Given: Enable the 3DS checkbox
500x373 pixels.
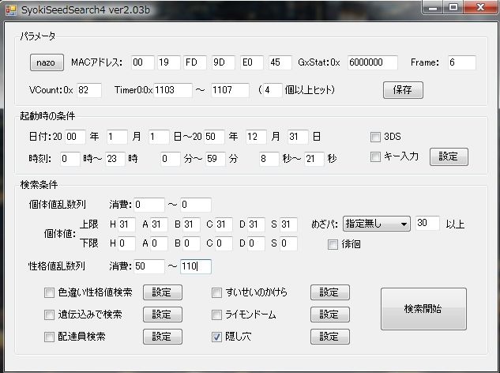Looking at the screenshot, I should 375,137.
